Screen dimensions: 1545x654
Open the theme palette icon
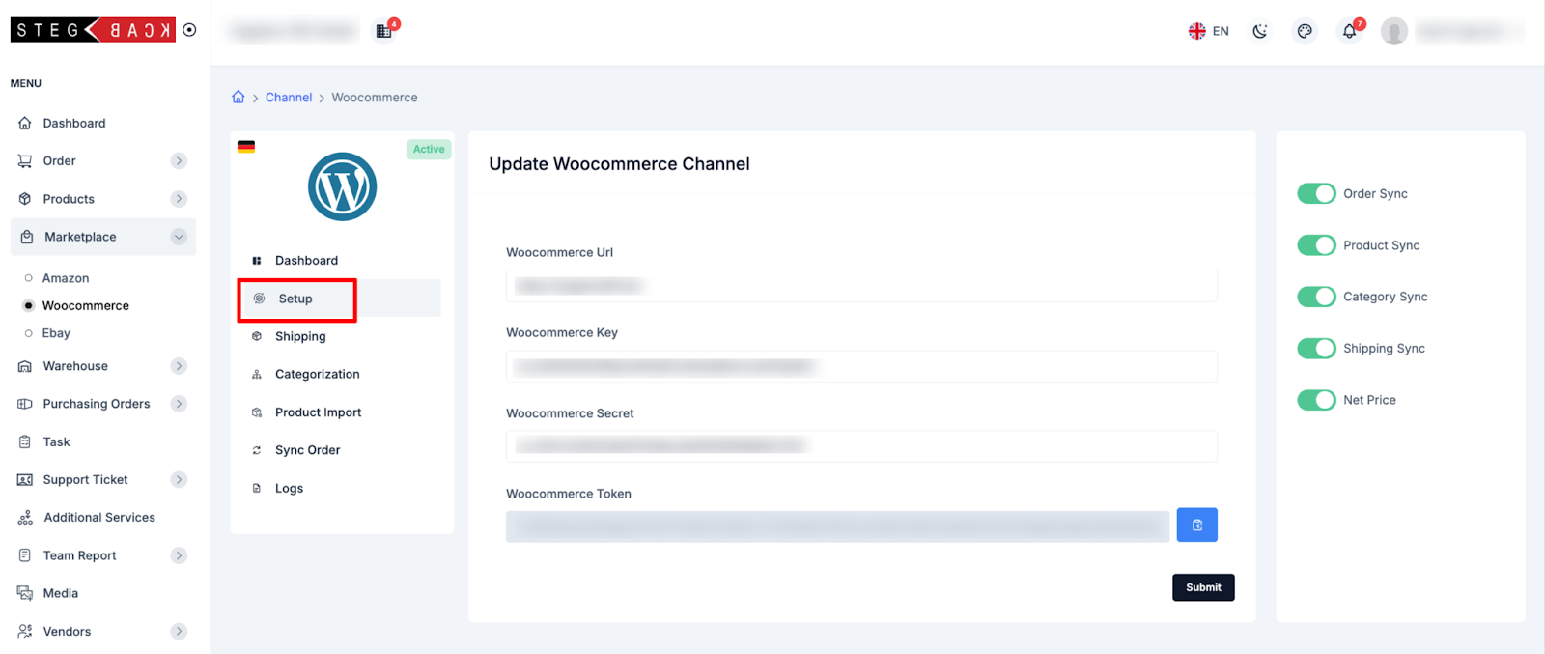pos(1305,31)
